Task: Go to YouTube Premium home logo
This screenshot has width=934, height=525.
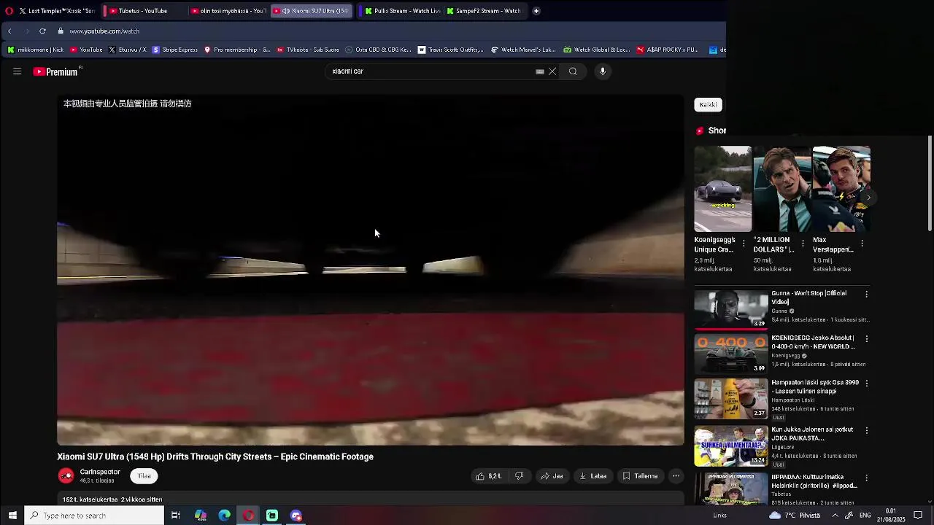Action: 57,71
